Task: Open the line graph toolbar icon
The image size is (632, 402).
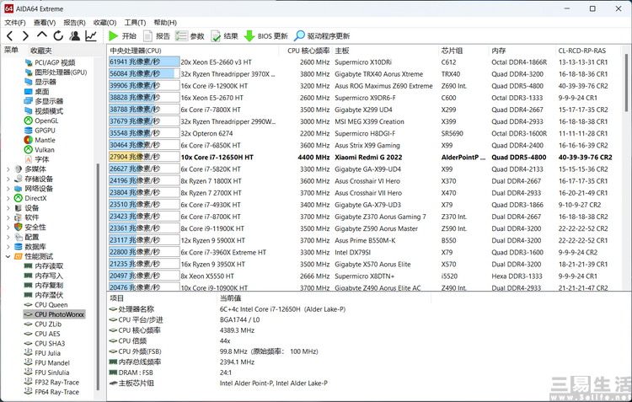Action: point(91,36)
